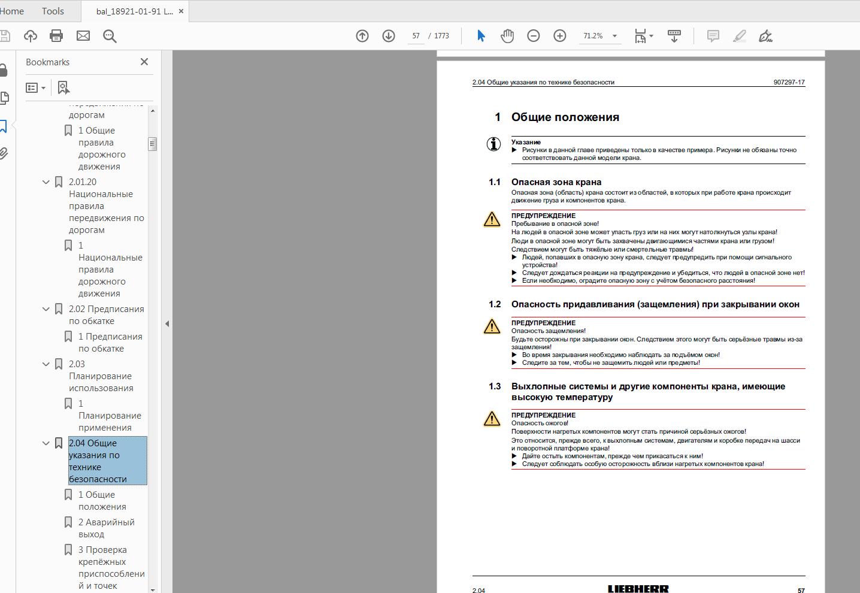Close the Bookmarks panel

[x=144, y=62]
